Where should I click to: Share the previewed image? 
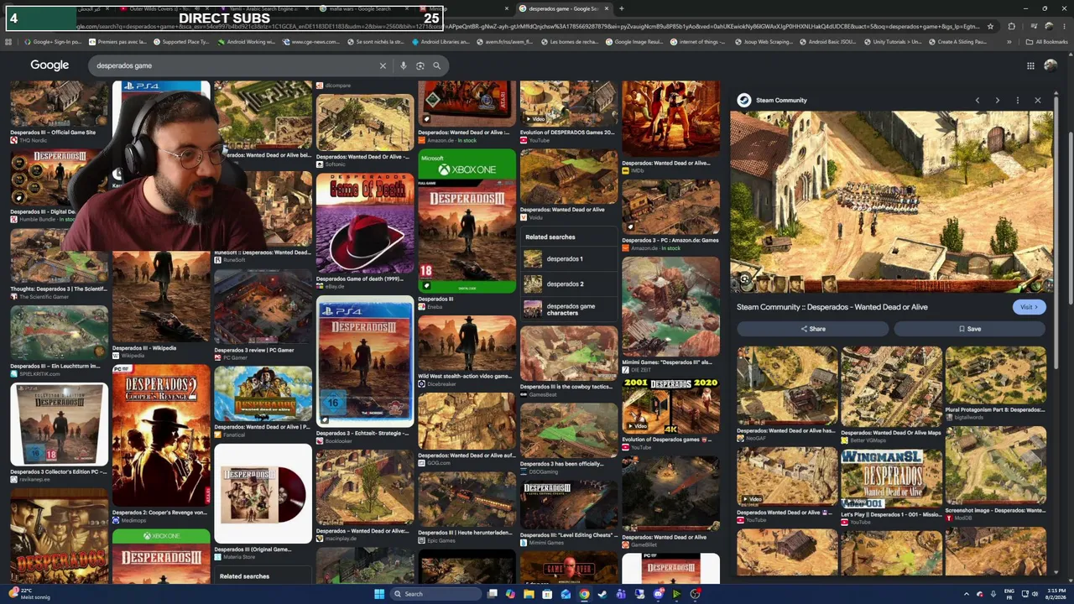coord(812,329)
